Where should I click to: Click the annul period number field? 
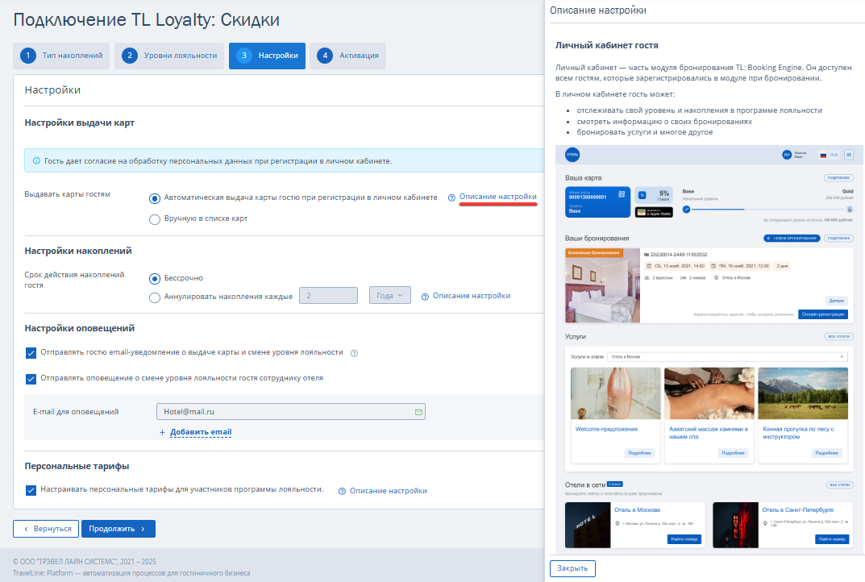329,296
